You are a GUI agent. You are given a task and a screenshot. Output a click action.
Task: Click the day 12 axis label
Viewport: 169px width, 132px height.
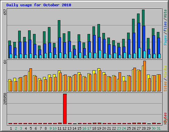point(64,128)
